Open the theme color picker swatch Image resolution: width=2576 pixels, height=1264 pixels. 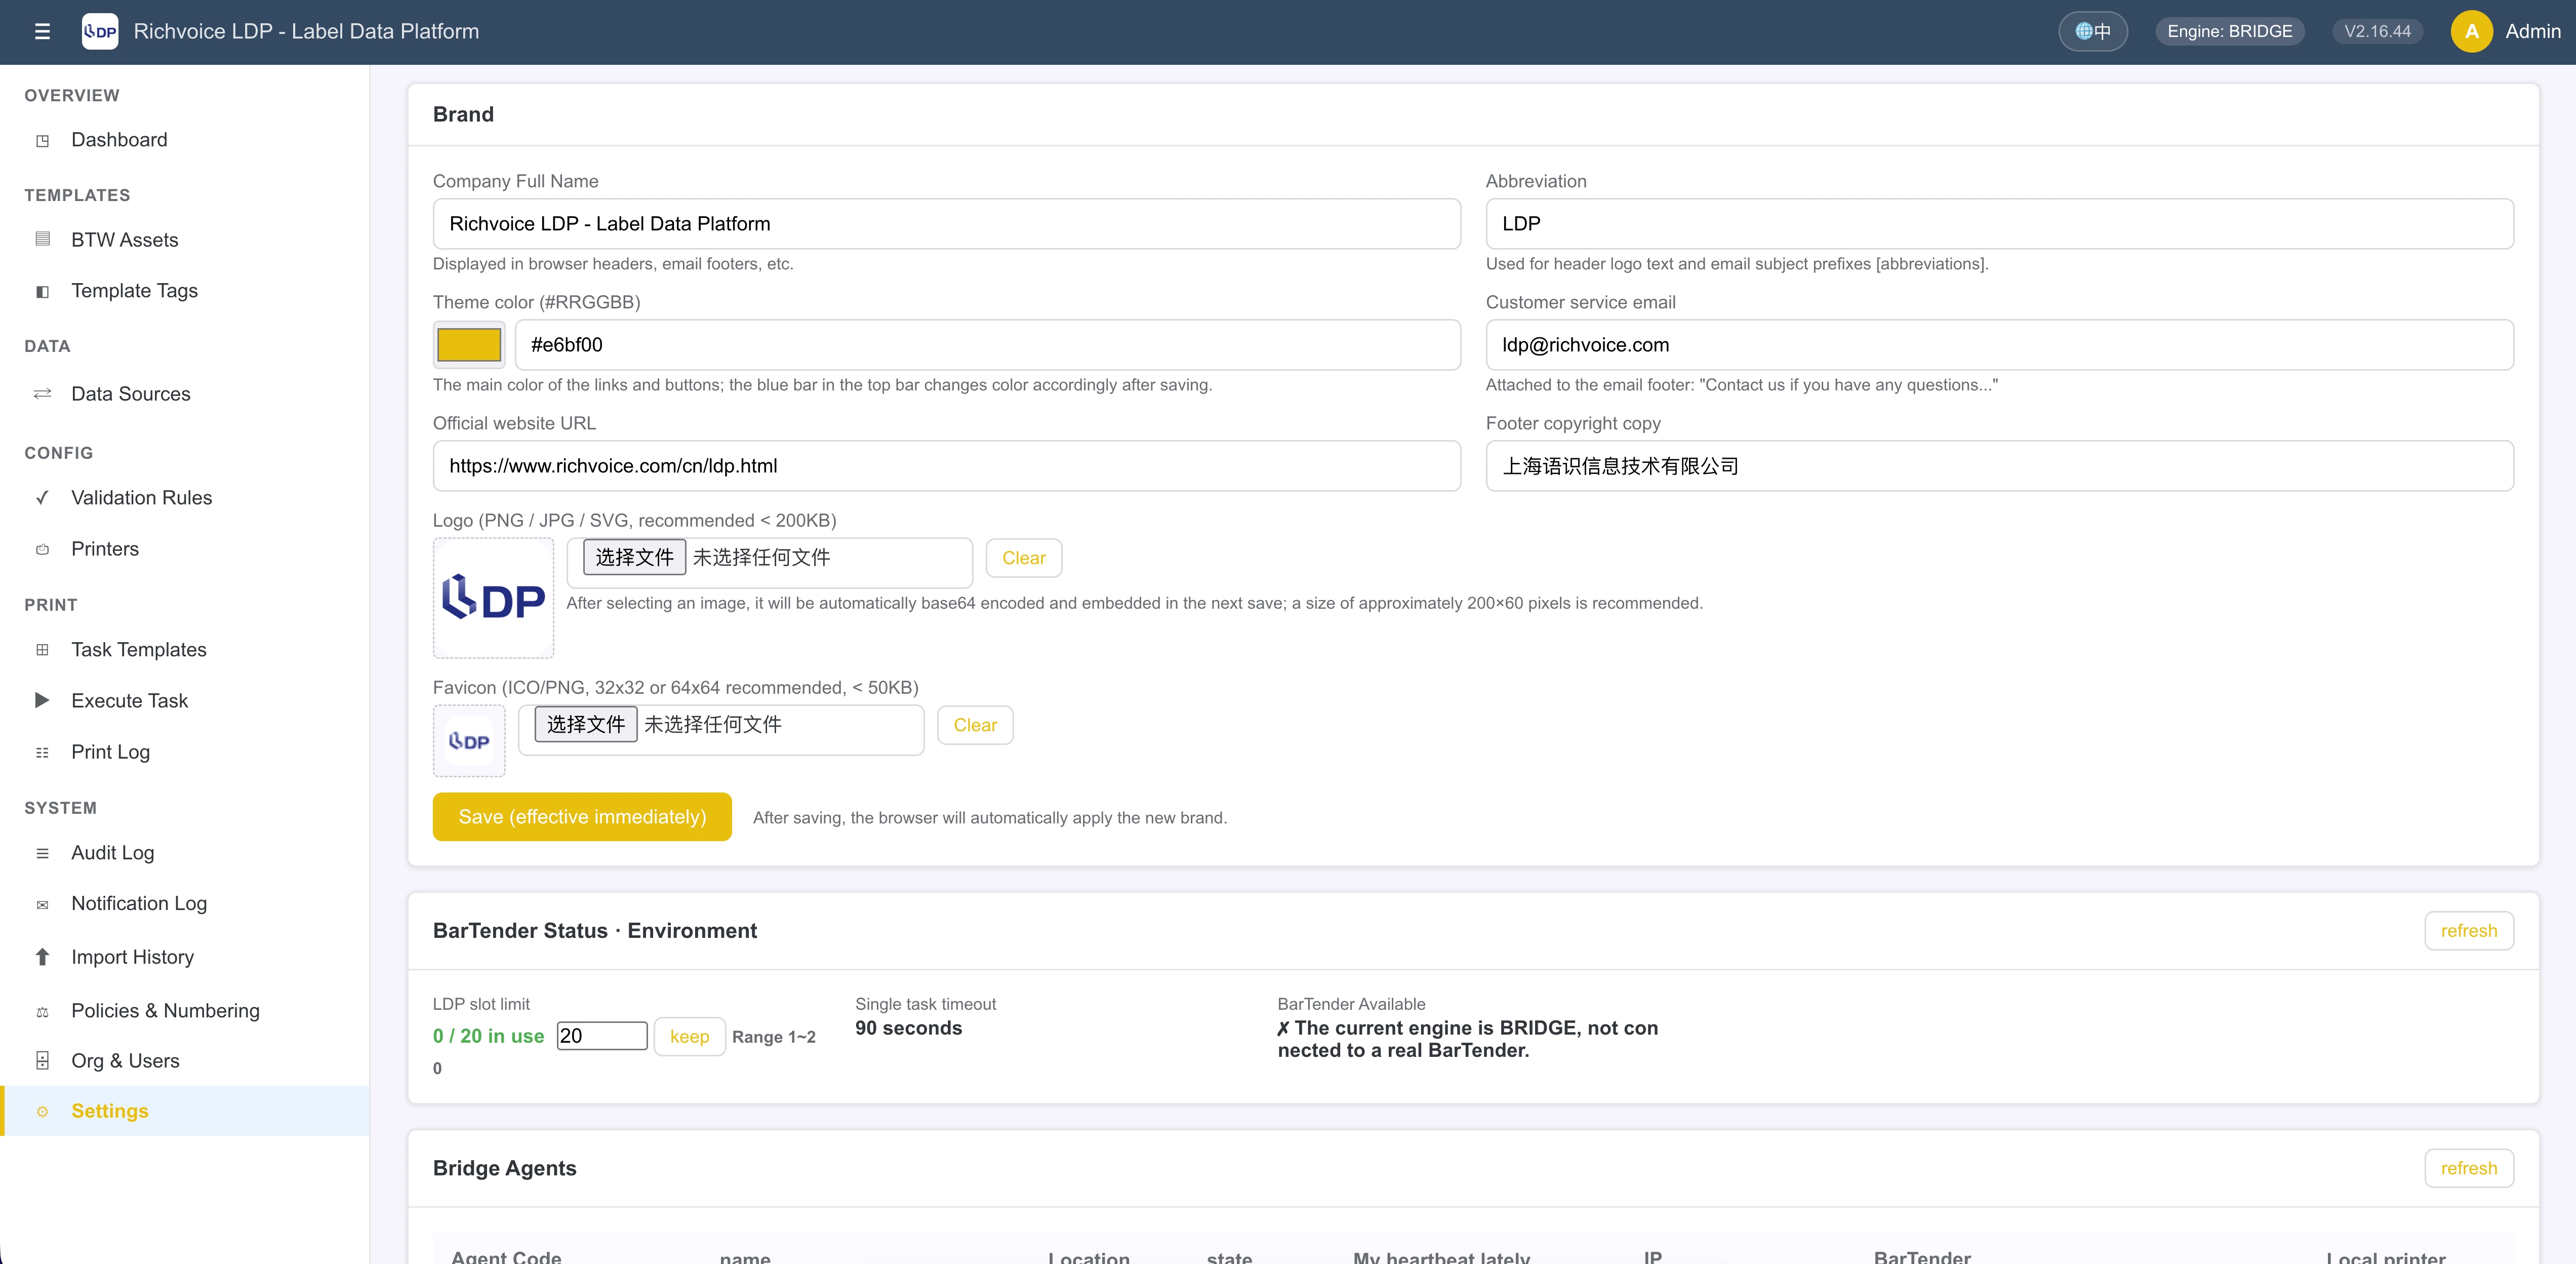click(469, 345)
